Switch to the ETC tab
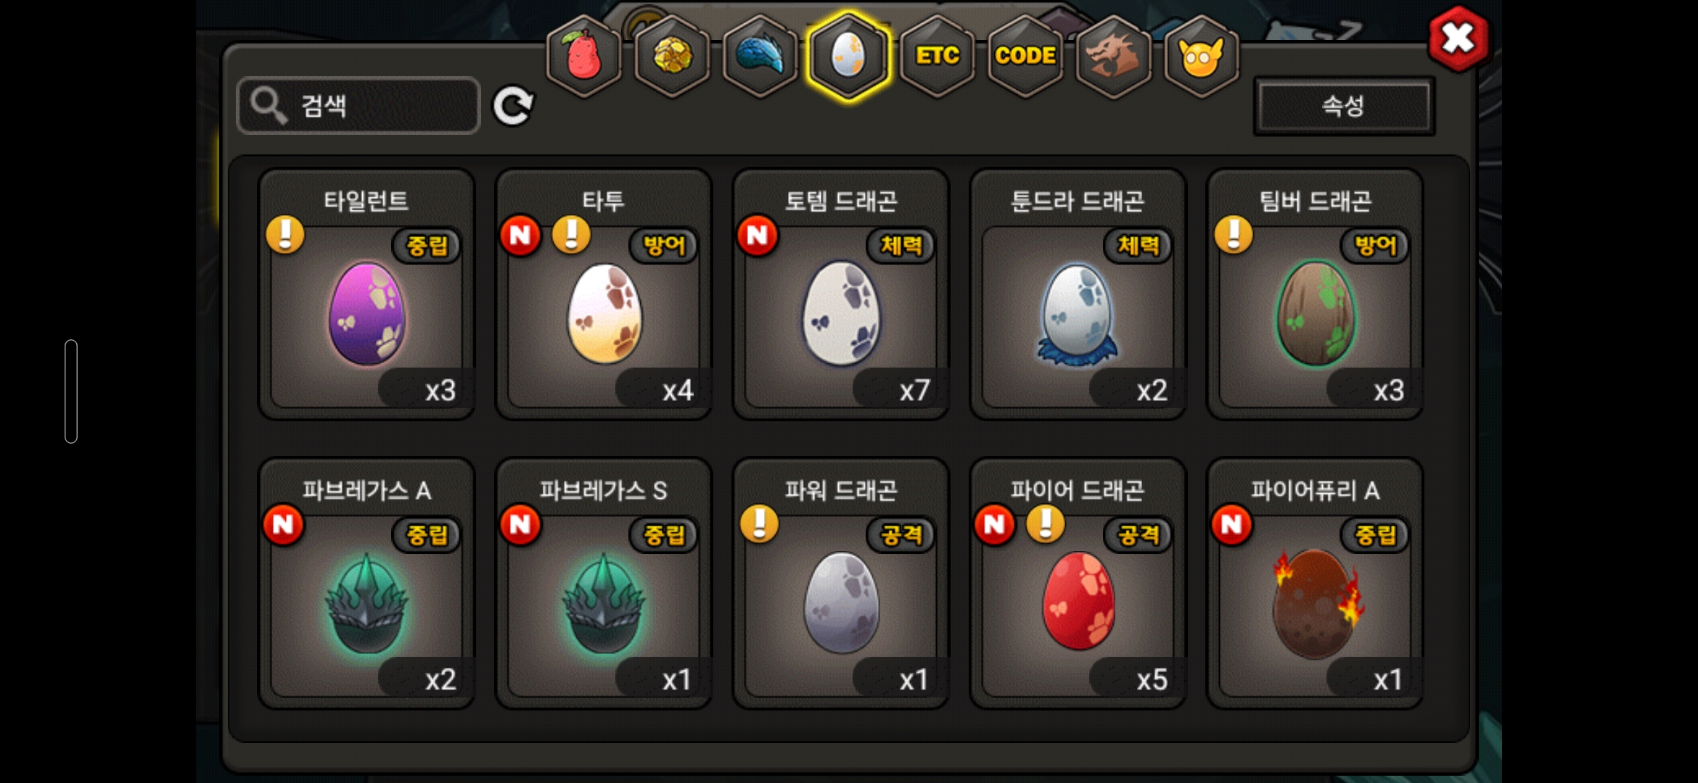Screen dimensions: 1698x783 (937, 57)
